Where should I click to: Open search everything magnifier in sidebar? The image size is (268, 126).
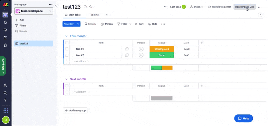coord(5,93)
